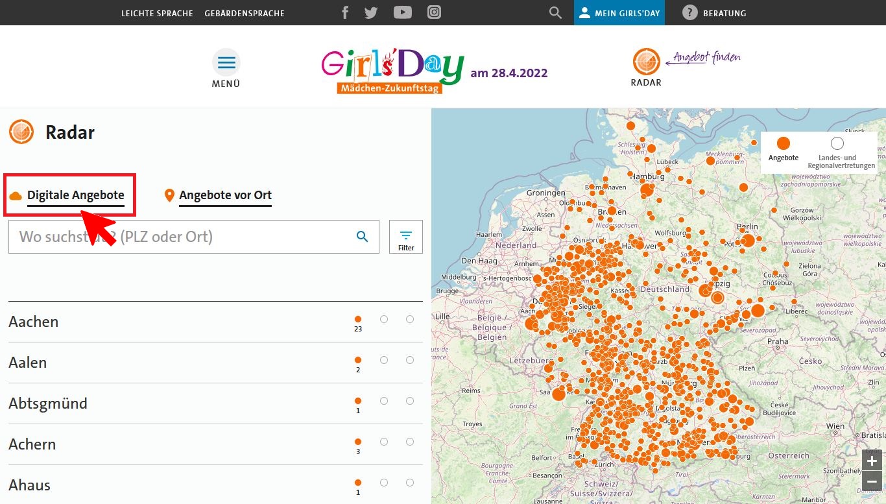Select Aalen in the city list

(215, 363)
